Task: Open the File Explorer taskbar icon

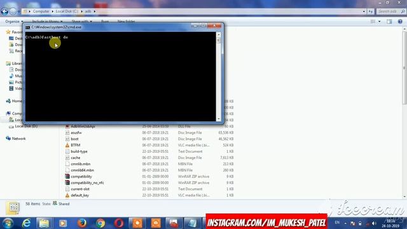Action: coord(44,223)
